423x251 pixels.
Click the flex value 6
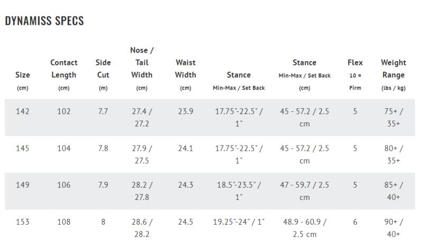(355, 222)
